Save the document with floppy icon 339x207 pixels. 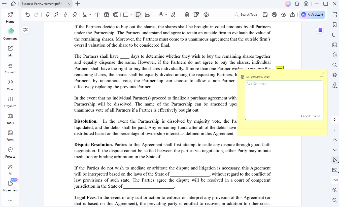(265, 15)
